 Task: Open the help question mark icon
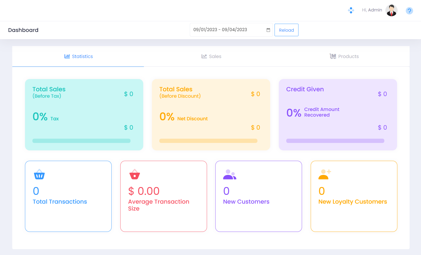click(x=409, y=11)
